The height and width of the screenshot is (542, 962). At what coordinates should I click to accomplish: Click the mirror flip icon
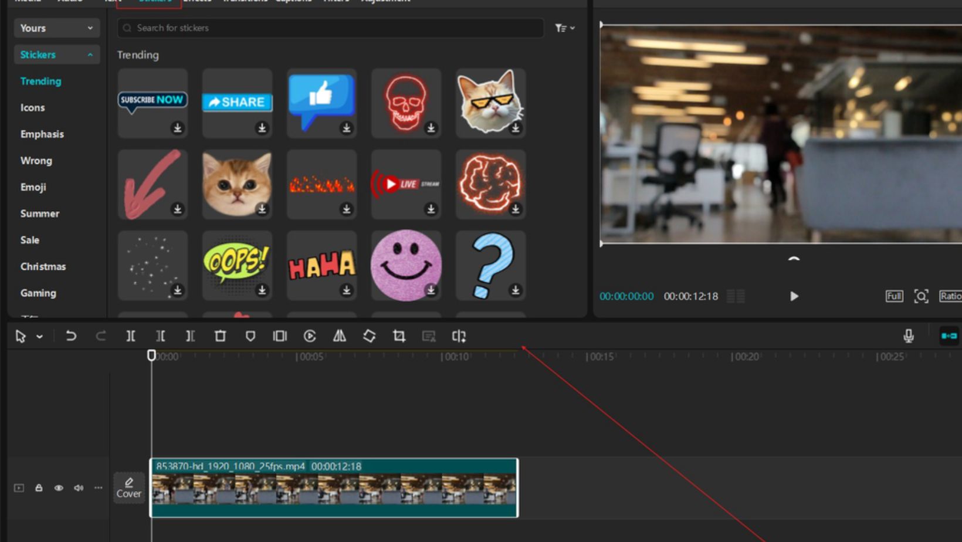(x=340, y=336)
